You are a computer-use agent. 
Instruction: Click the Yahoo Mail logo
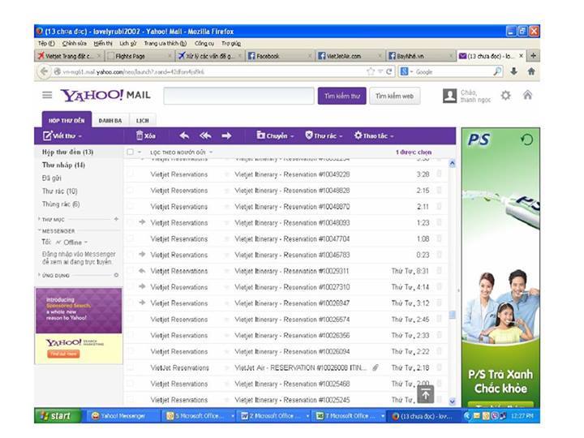(x=105, y=96)
